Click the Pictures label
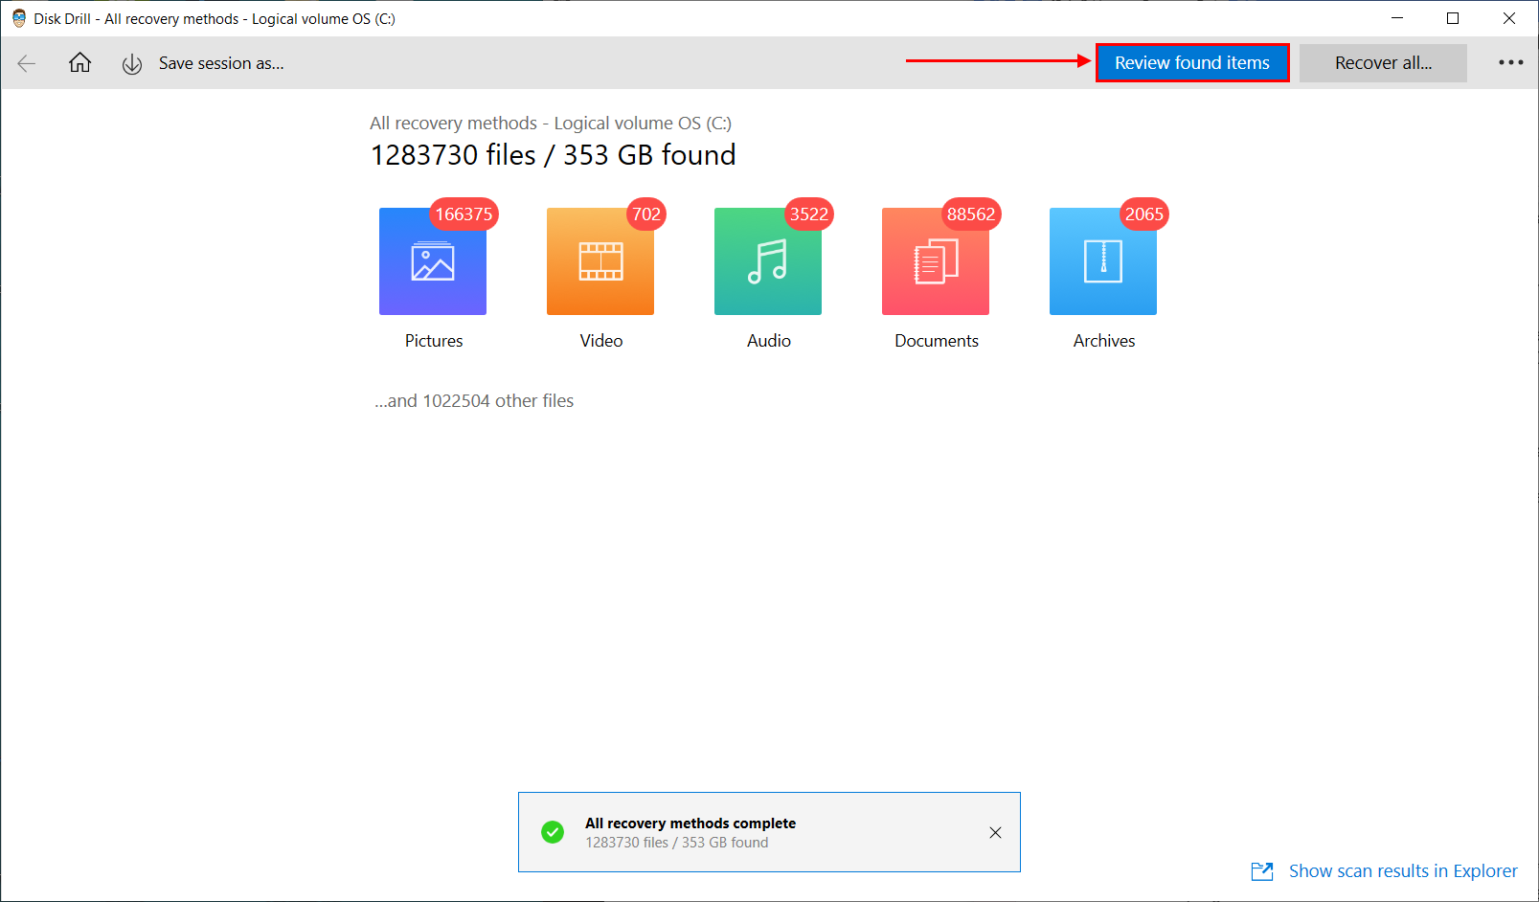 434,341
